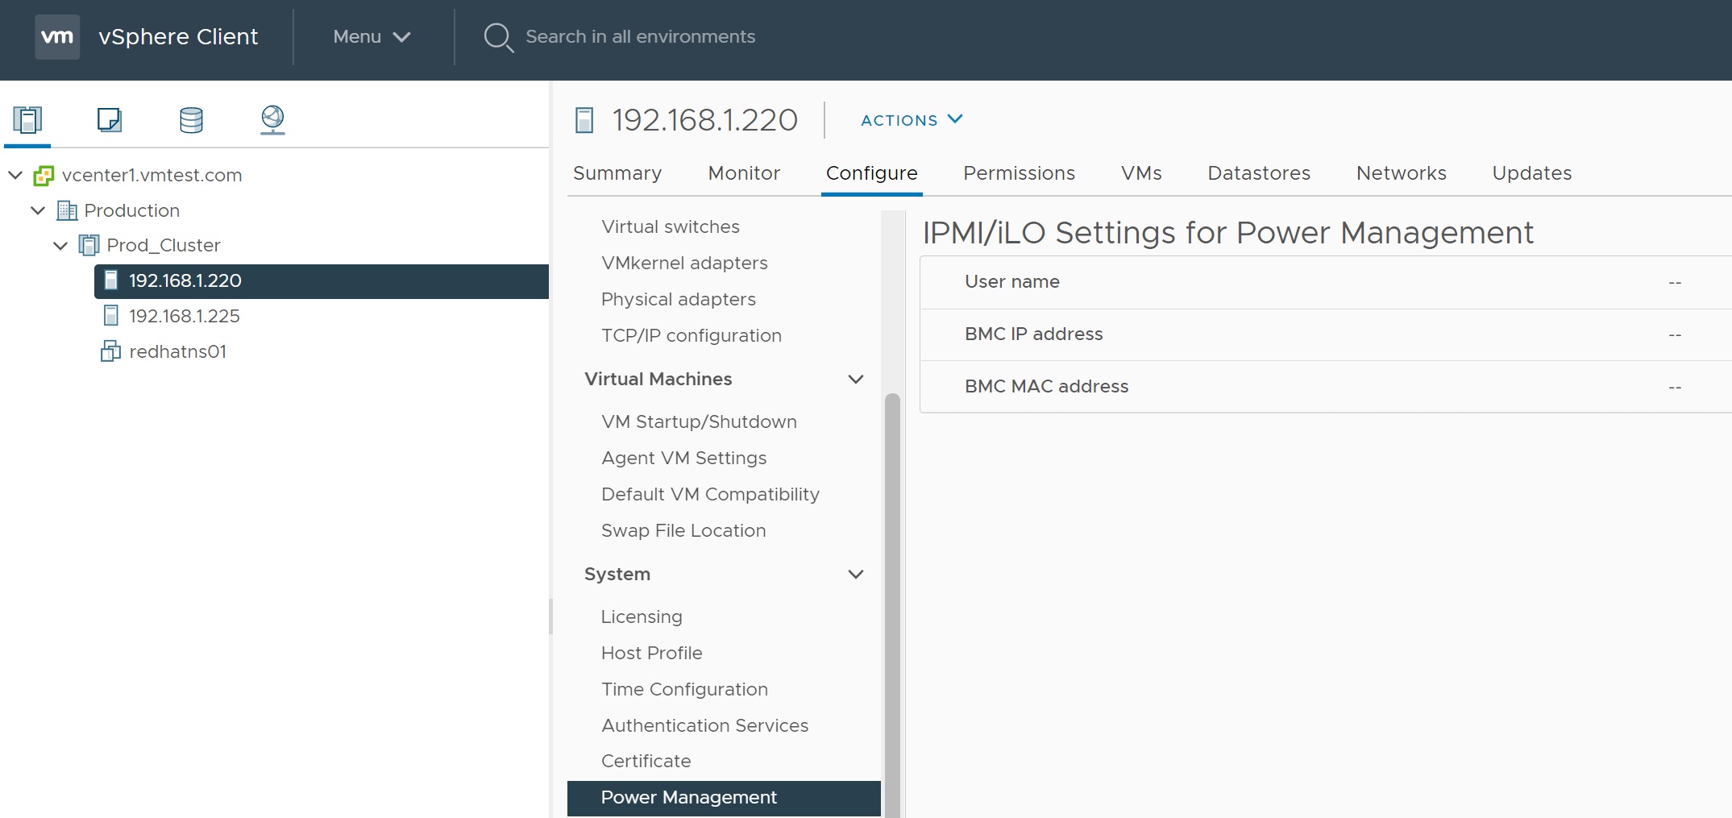Open the Menu dropdown
The height and width of the screenshot is (818, 1732).
372,37
